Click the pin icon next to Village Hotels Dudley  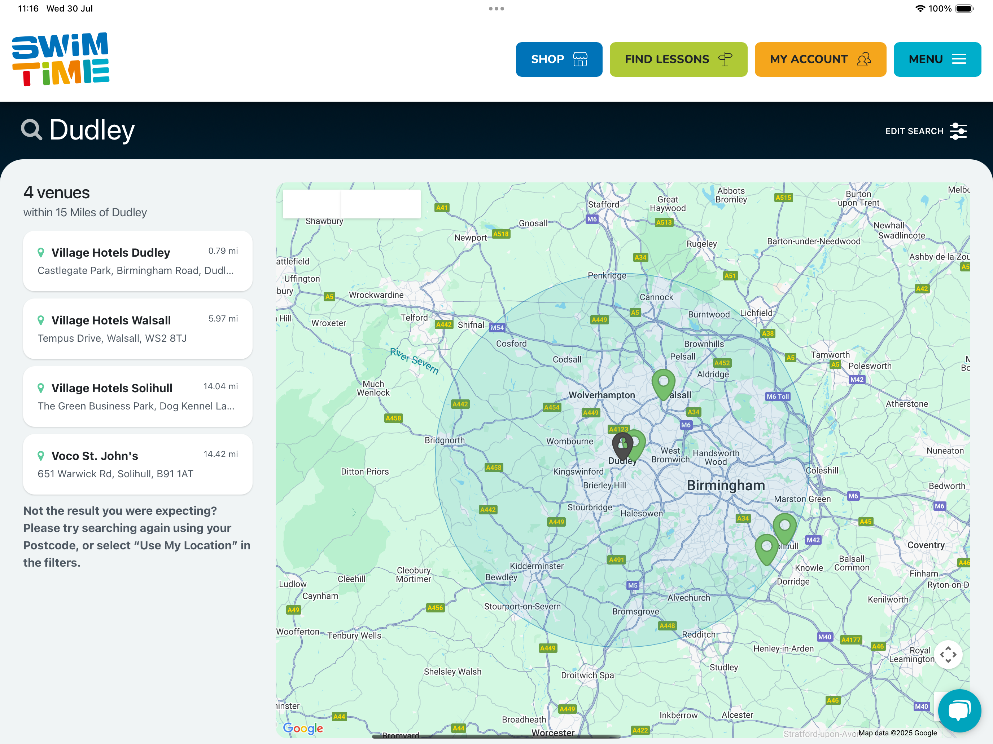pos(41,252)
